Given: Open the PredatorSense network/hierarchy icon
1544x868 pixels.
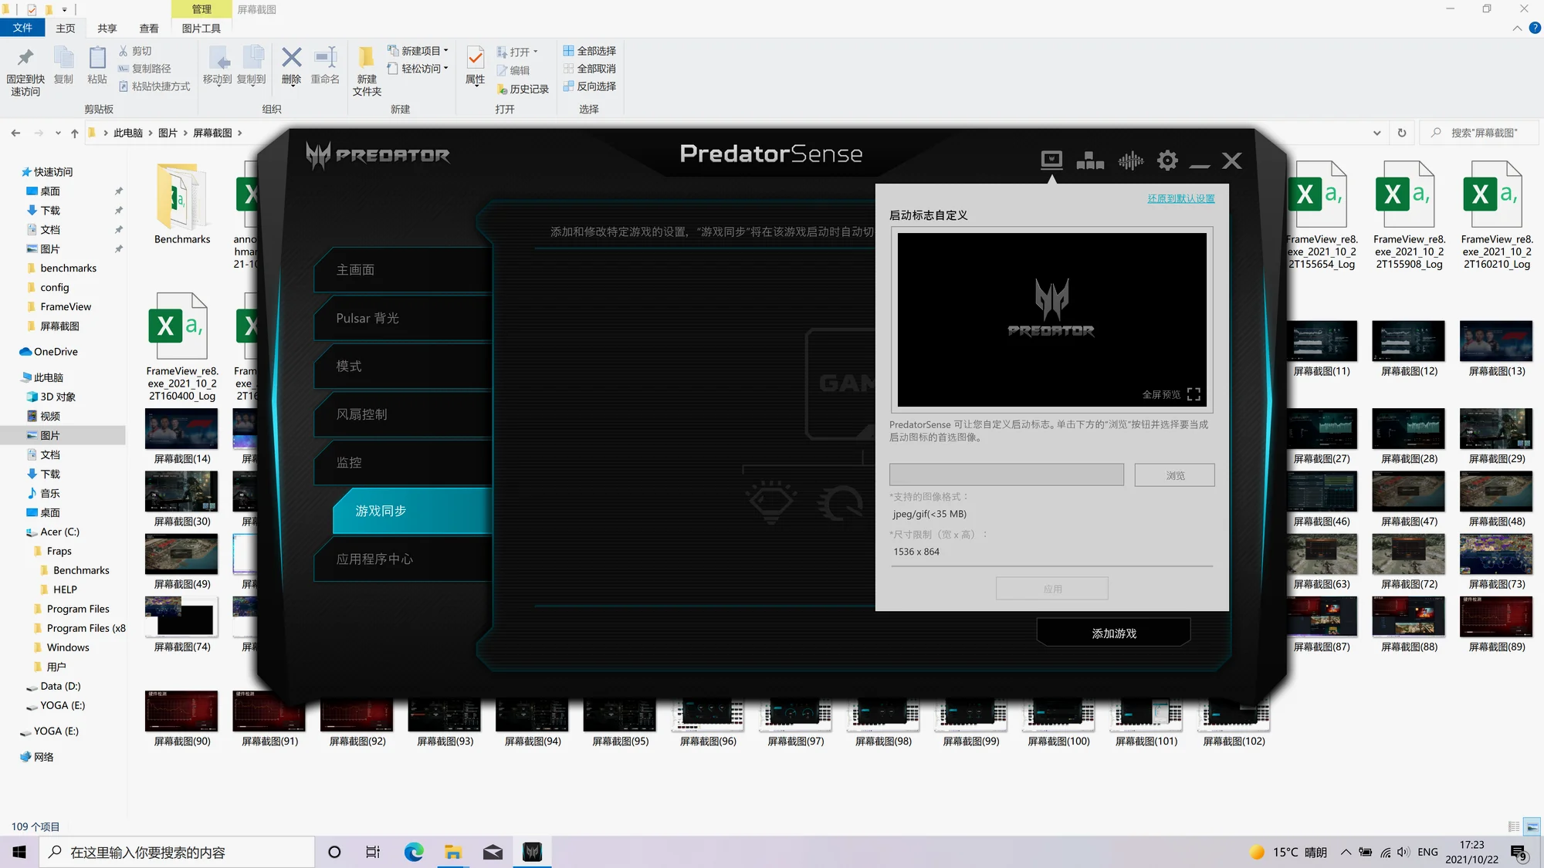Looking at the screenshot, I should [x=1090, y=160].
